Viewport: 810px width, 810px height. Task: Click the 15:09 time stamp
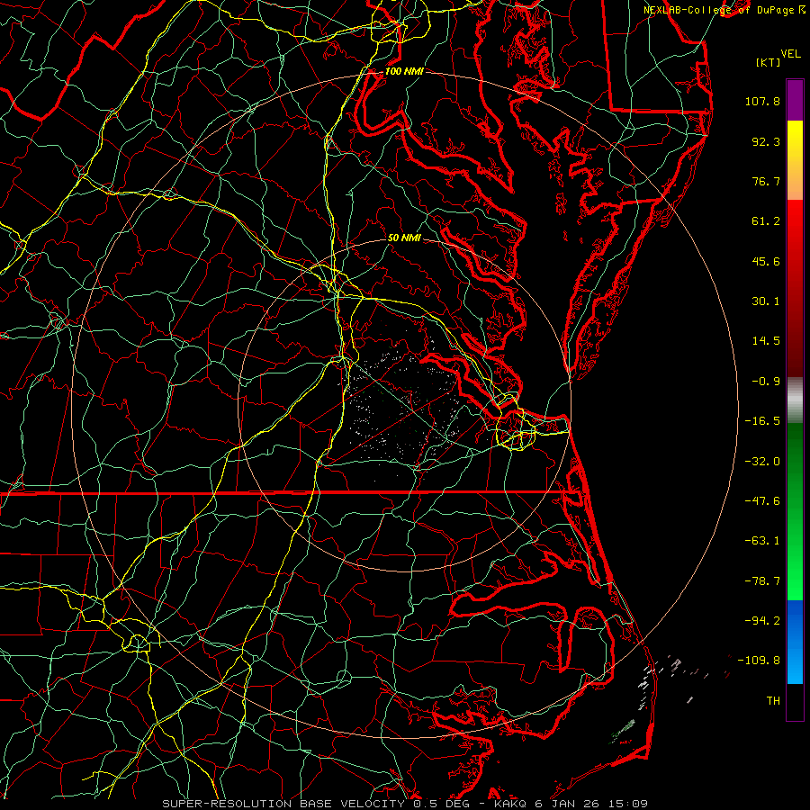point(627,804)
